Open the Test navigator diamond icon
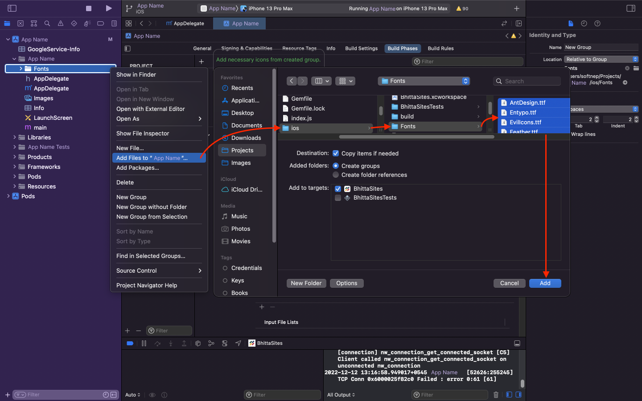Image resolution: width=642 pixels, height=401 pixels. (74, 23)
